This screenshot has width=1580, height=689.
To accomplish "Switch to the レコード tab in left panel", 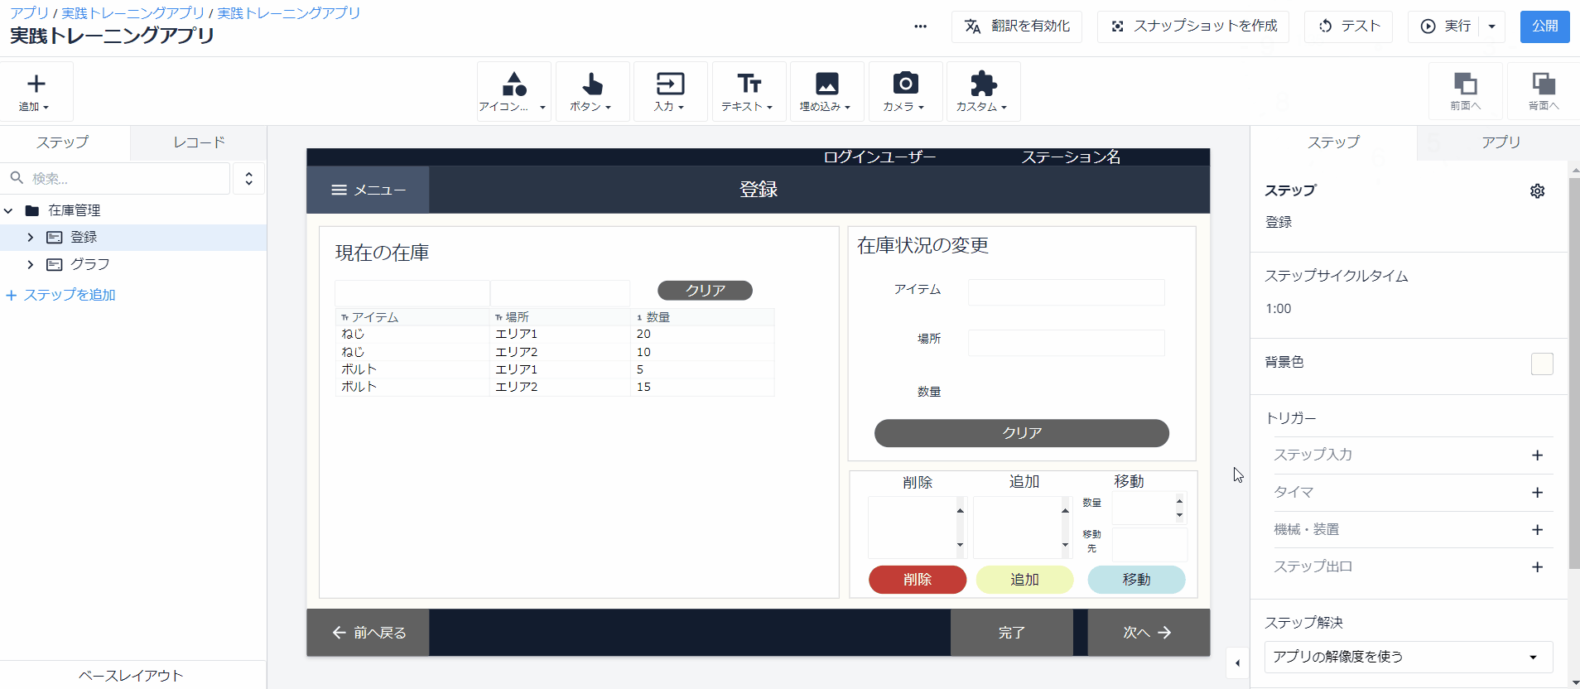I will point(199,142).
